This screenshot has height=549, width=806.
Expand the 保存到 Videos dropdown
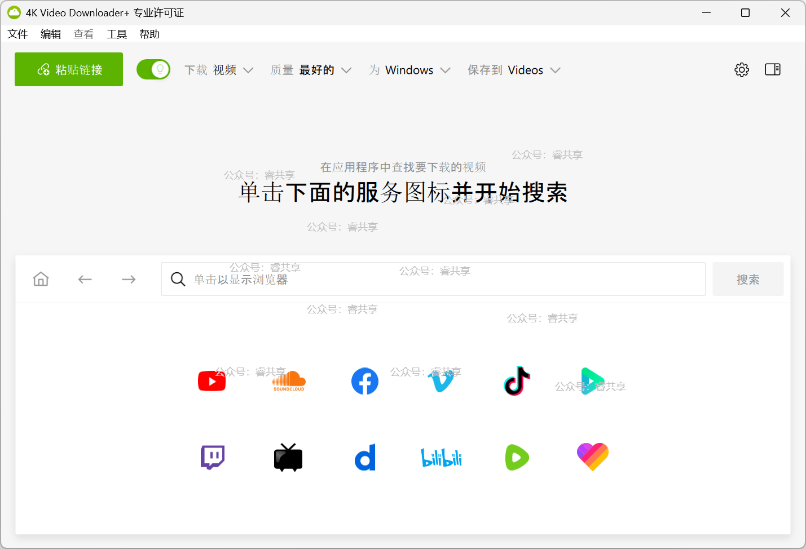[x=514, y=70]
